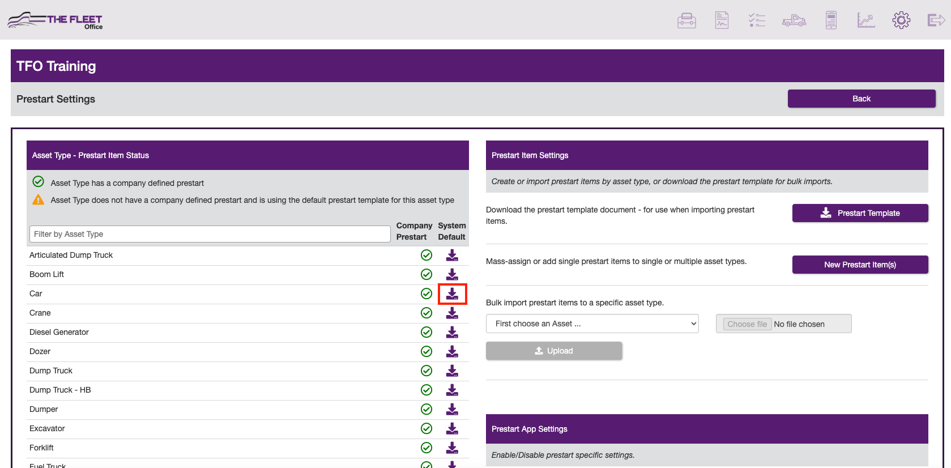Click The Fleet Office logo
The width and height of the screenshot is (951, 468).
point(55,20)
